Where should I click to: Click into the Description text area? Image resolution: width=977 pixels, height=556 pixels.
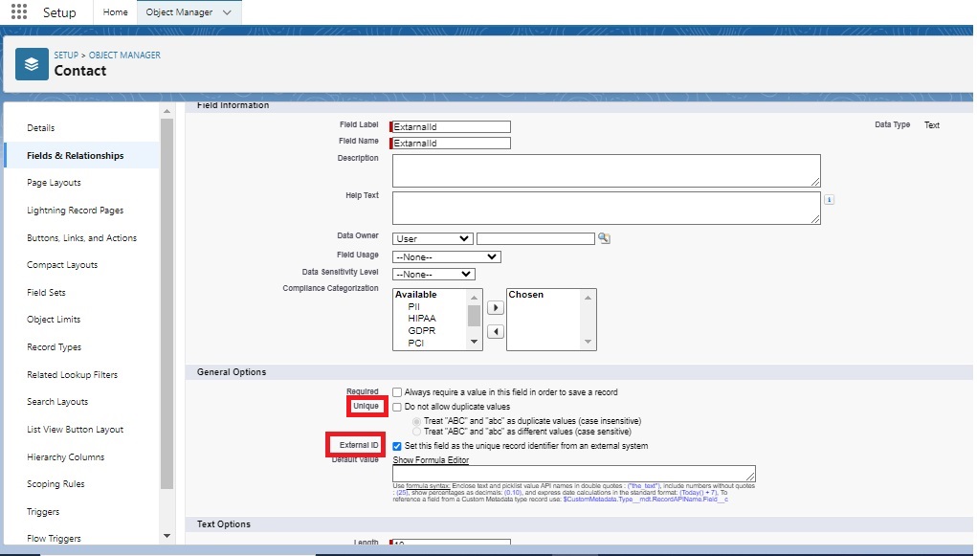(x=607, y=170)
